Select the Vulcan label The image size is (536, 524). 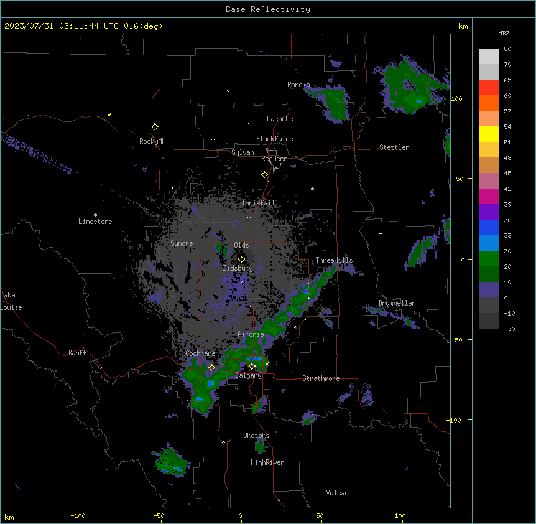[338, 493]
